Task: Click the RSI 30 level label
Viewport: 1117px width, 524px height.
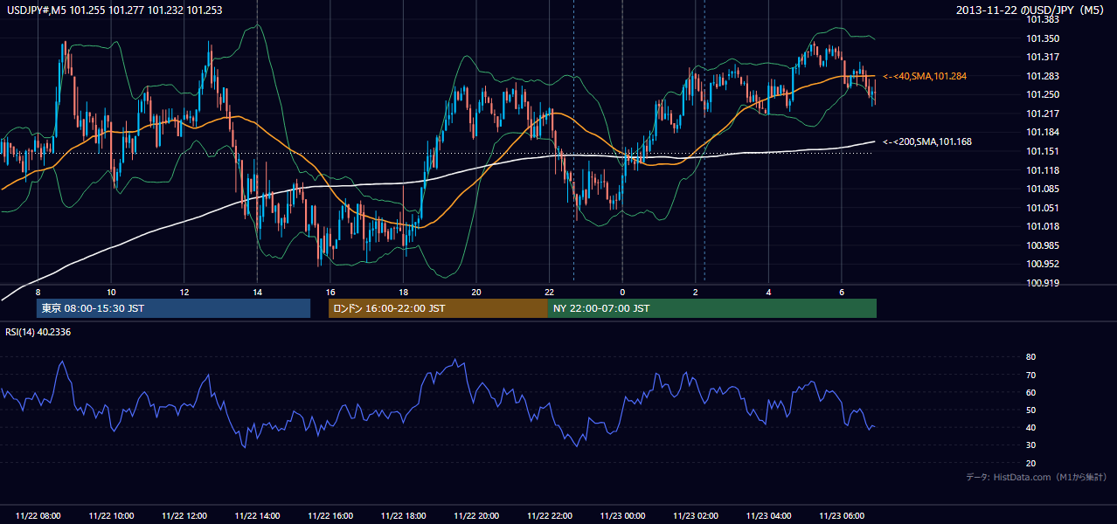Action: (1030, 445)
